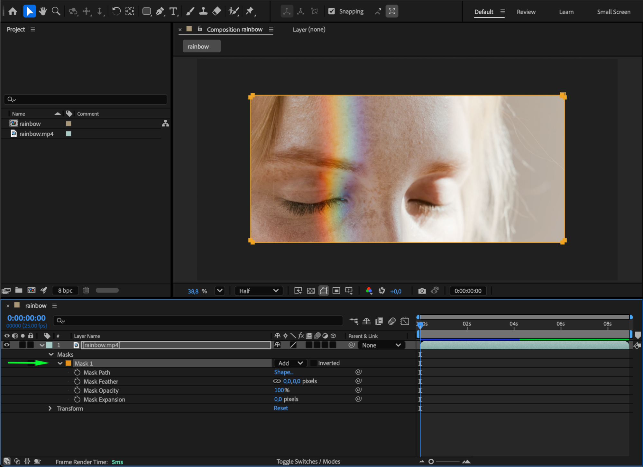Viewport: 643px width, 467px height.
Task: Open the Add mask mode dropdown
Action: click(x=290, y=363)
